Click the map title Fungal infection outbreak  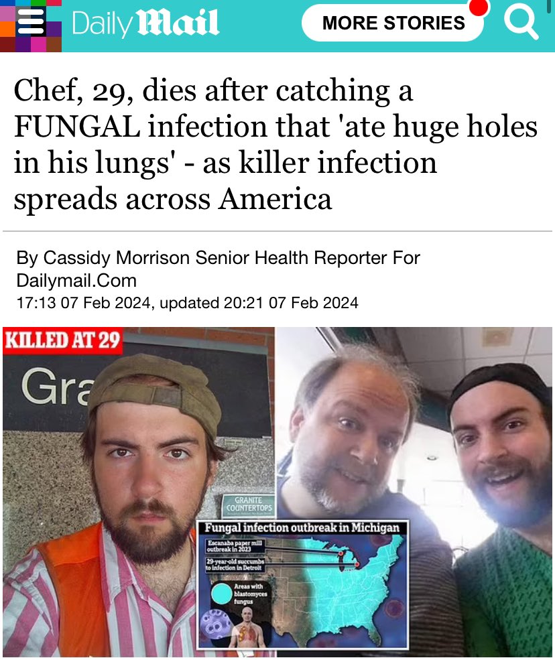tap(302, 528)
